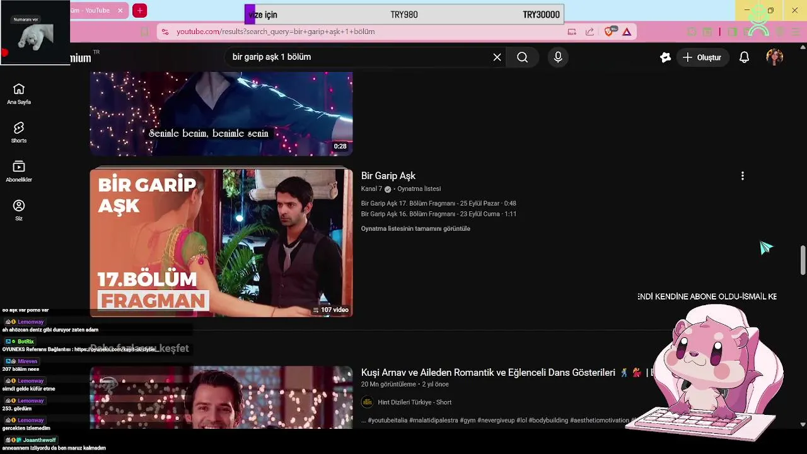
Task: Click the install/cast screen icon in address bar
Action: tap(572, 32)
